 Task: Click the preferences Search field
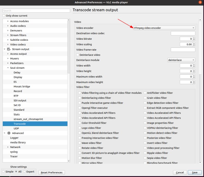click(36, 11)
